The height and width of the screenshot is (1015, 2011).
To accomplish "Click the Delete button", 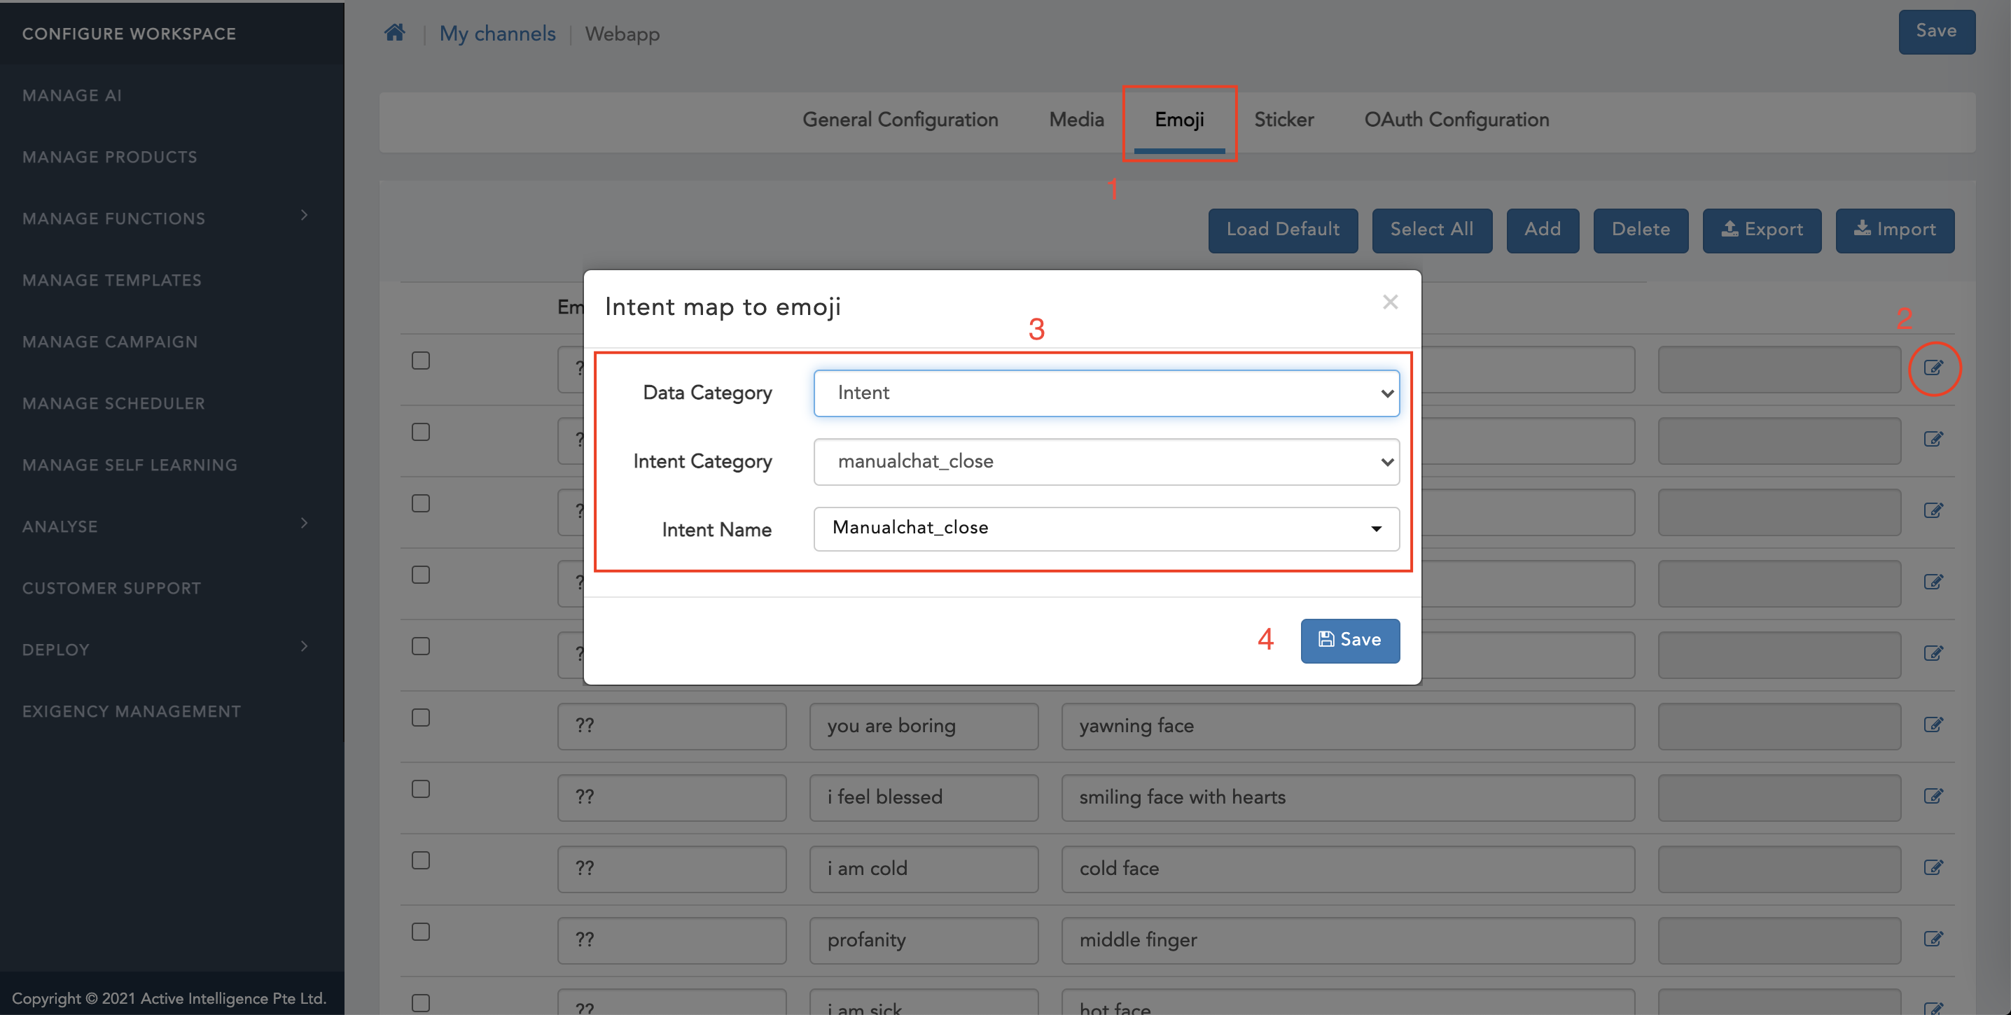I will 1640,230.
